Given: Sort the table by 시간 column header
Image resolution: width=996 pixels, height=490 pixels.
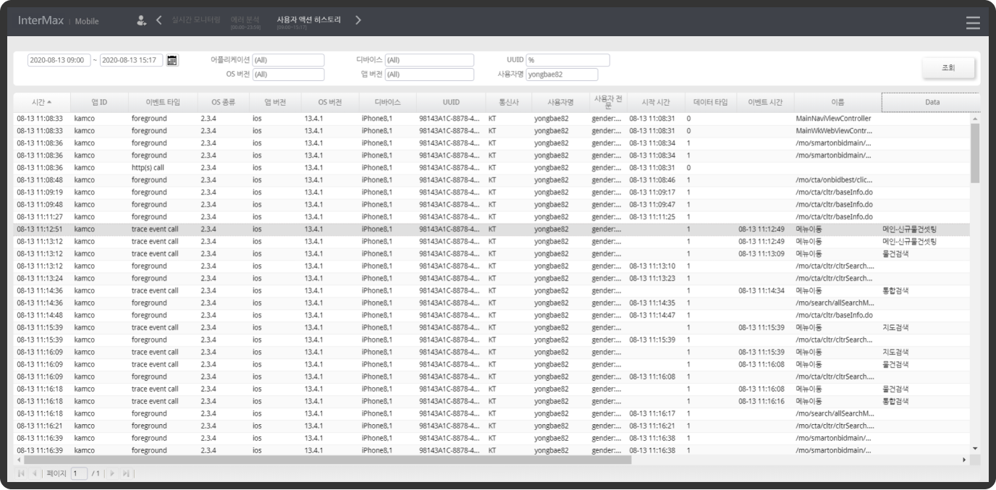Looking at the screenshot, I should coord(41,103).
